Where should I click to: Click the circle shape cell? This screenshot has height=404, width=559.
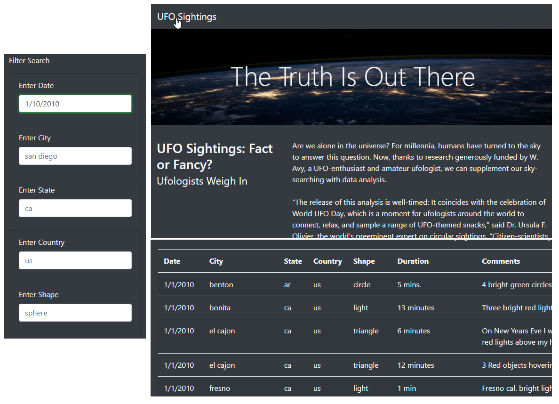point(362,285)
